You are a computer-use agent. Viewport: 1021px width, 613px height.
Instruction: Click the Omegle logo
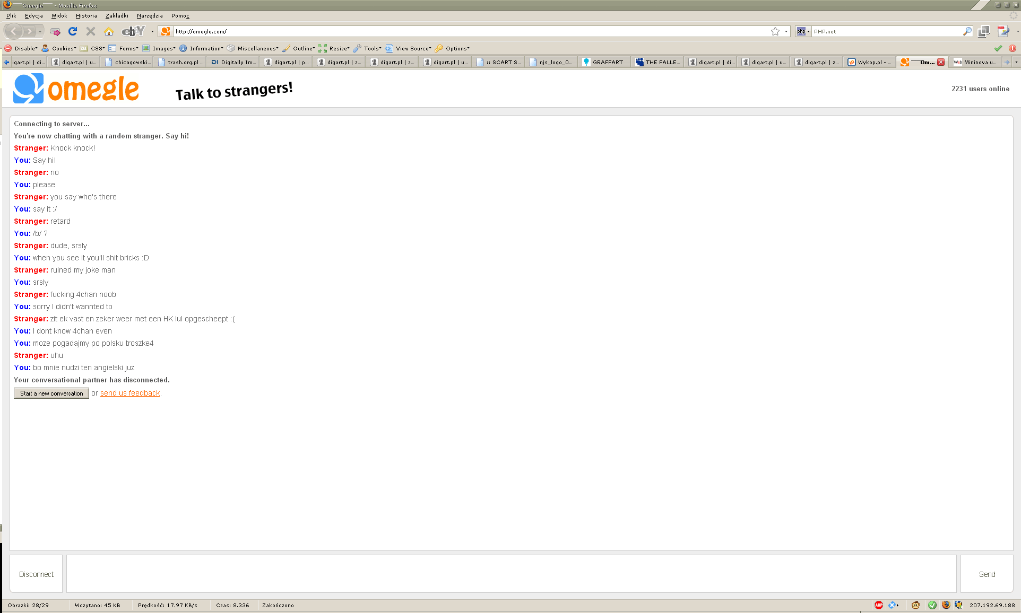[x=76, y=89]
